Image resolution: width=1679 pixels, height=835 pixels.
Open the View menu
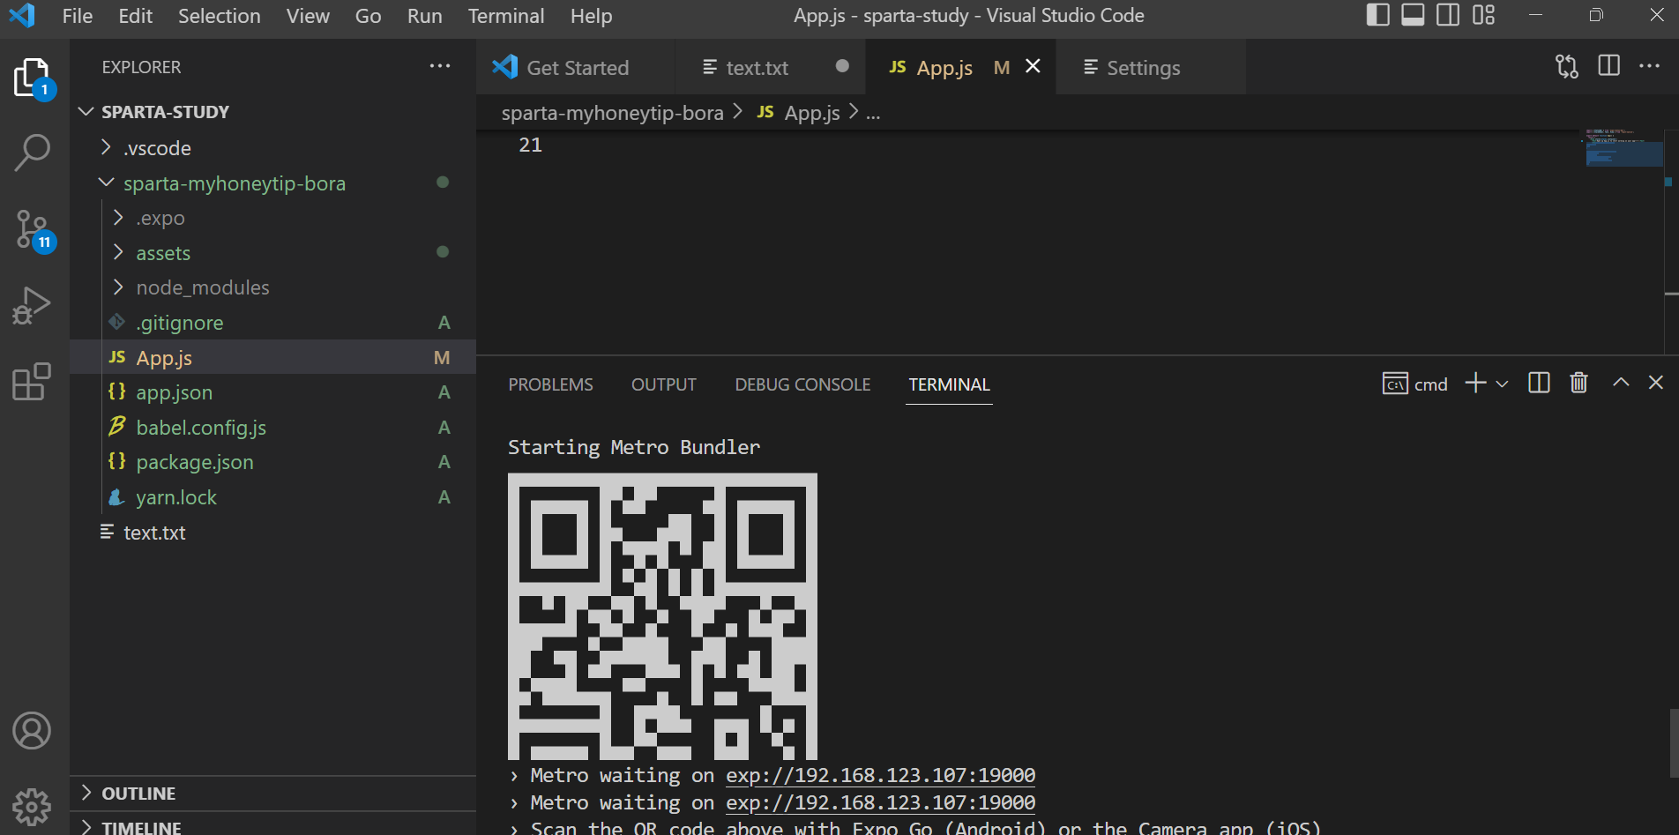(x=308, y=16)
